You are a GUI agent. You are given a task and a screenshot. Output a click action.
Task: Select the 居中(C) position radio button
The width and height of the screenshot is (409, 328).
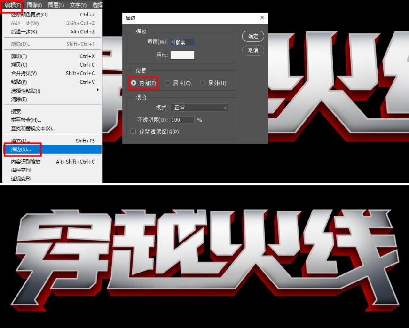coord(167,83)
